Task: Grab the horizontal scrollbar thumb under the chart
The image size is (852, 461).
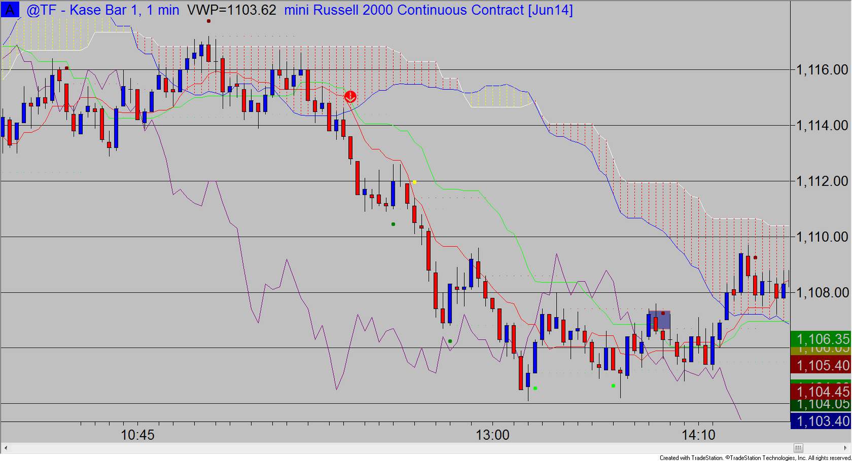Action: pos(798,448)
